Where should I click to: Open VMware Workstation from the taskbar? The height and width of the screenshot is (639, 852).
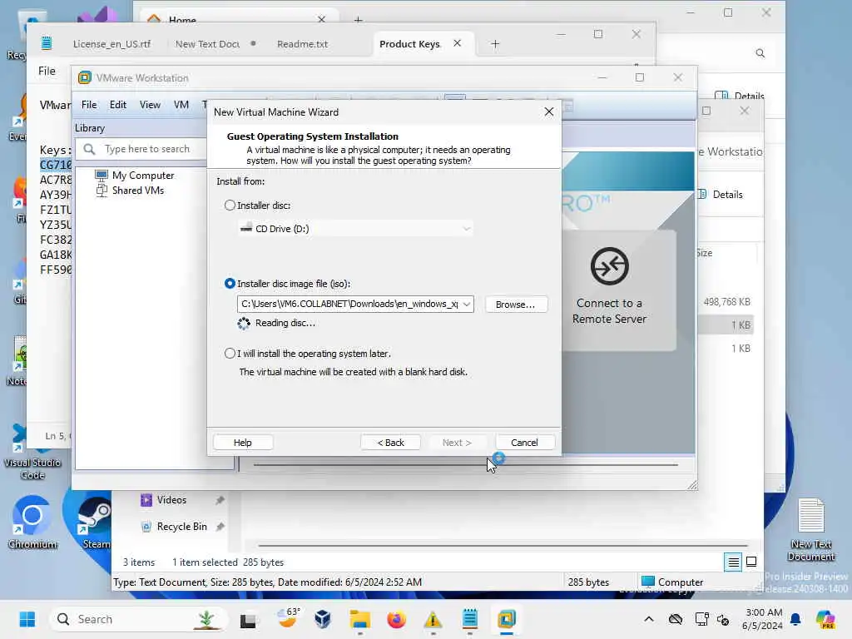(x=507, y=619)
